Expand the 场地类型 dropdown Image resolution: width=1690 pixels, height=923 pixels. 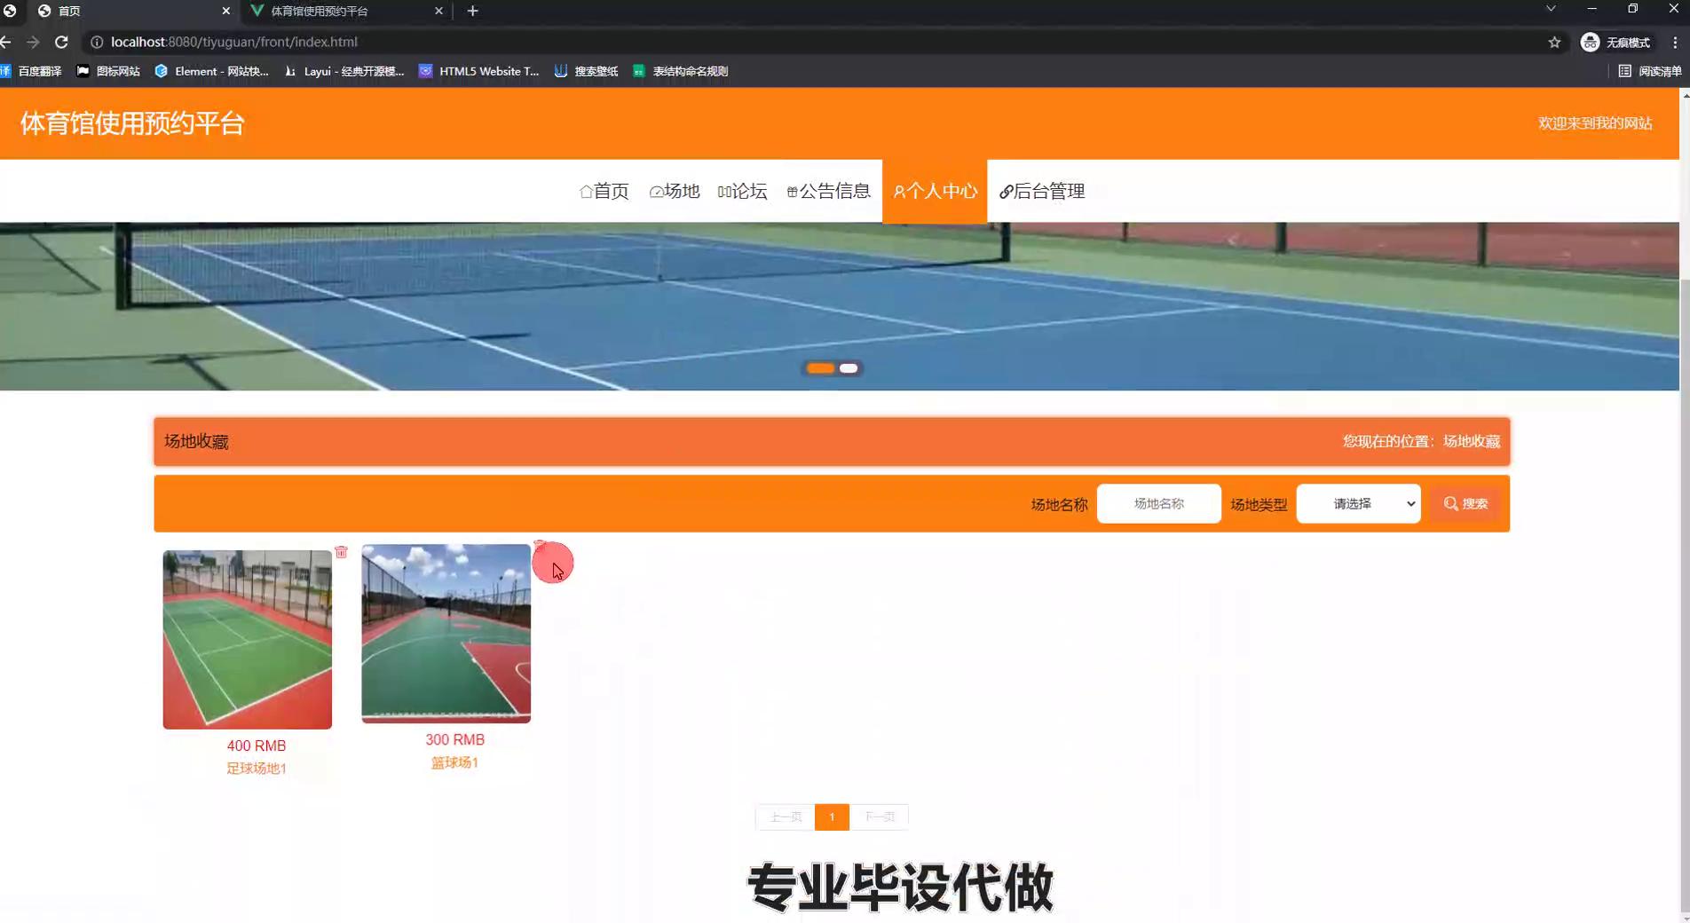click(x=1358, y=503)
